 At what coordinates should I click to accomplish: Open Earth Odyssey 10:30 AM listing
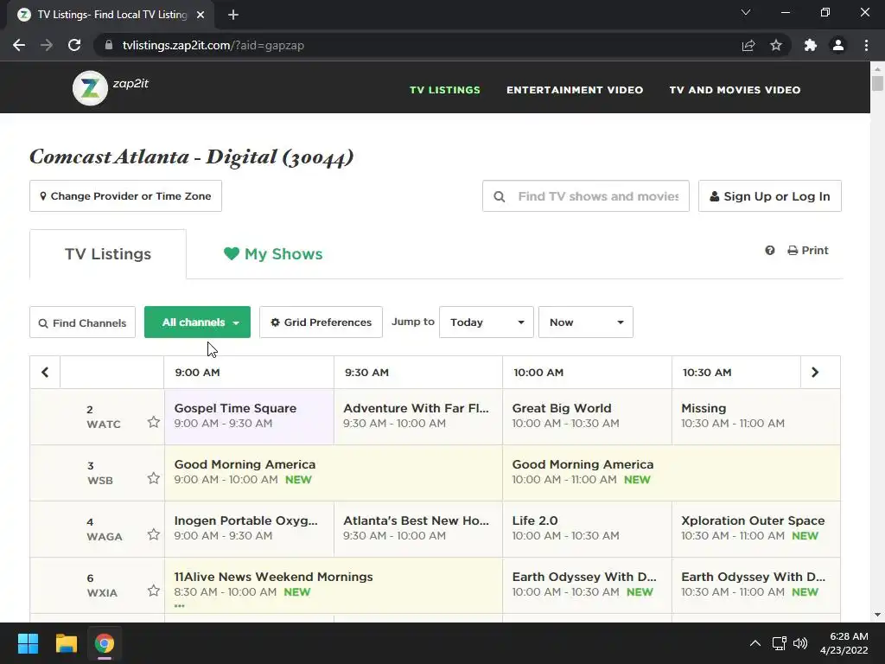click(x=755, y=585)
